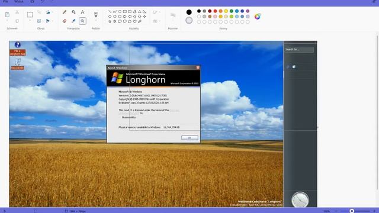Select the Oval shape
Image resolution: width=379 pixels, height=213 pixels.
pyautogui.click(x=120, y=11)
